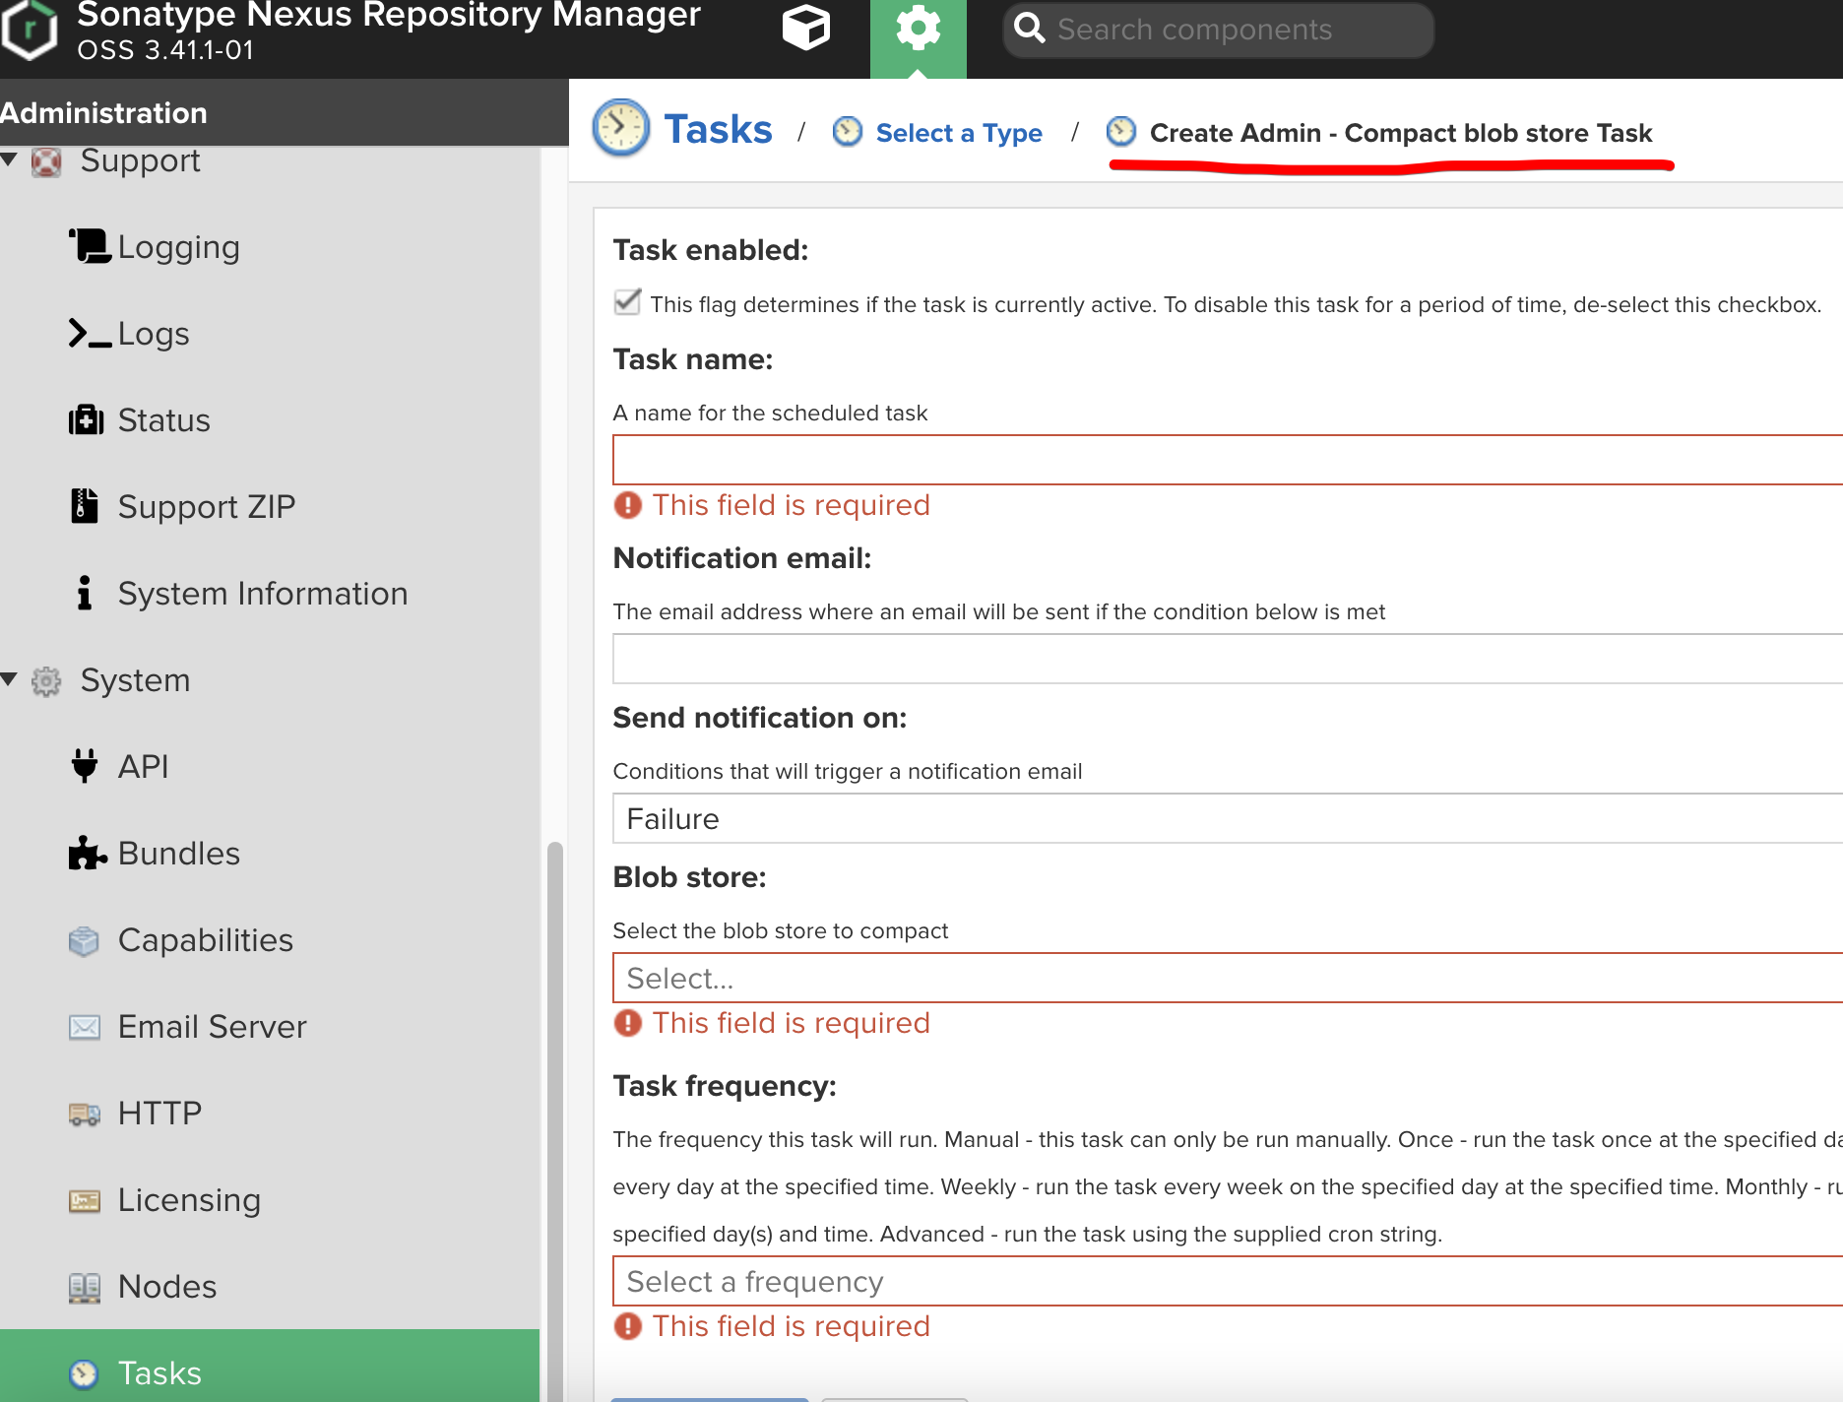Click the Capabilities box icon
The image size is (1843, 1402).
pyautogui.click(x=85, y=940)
